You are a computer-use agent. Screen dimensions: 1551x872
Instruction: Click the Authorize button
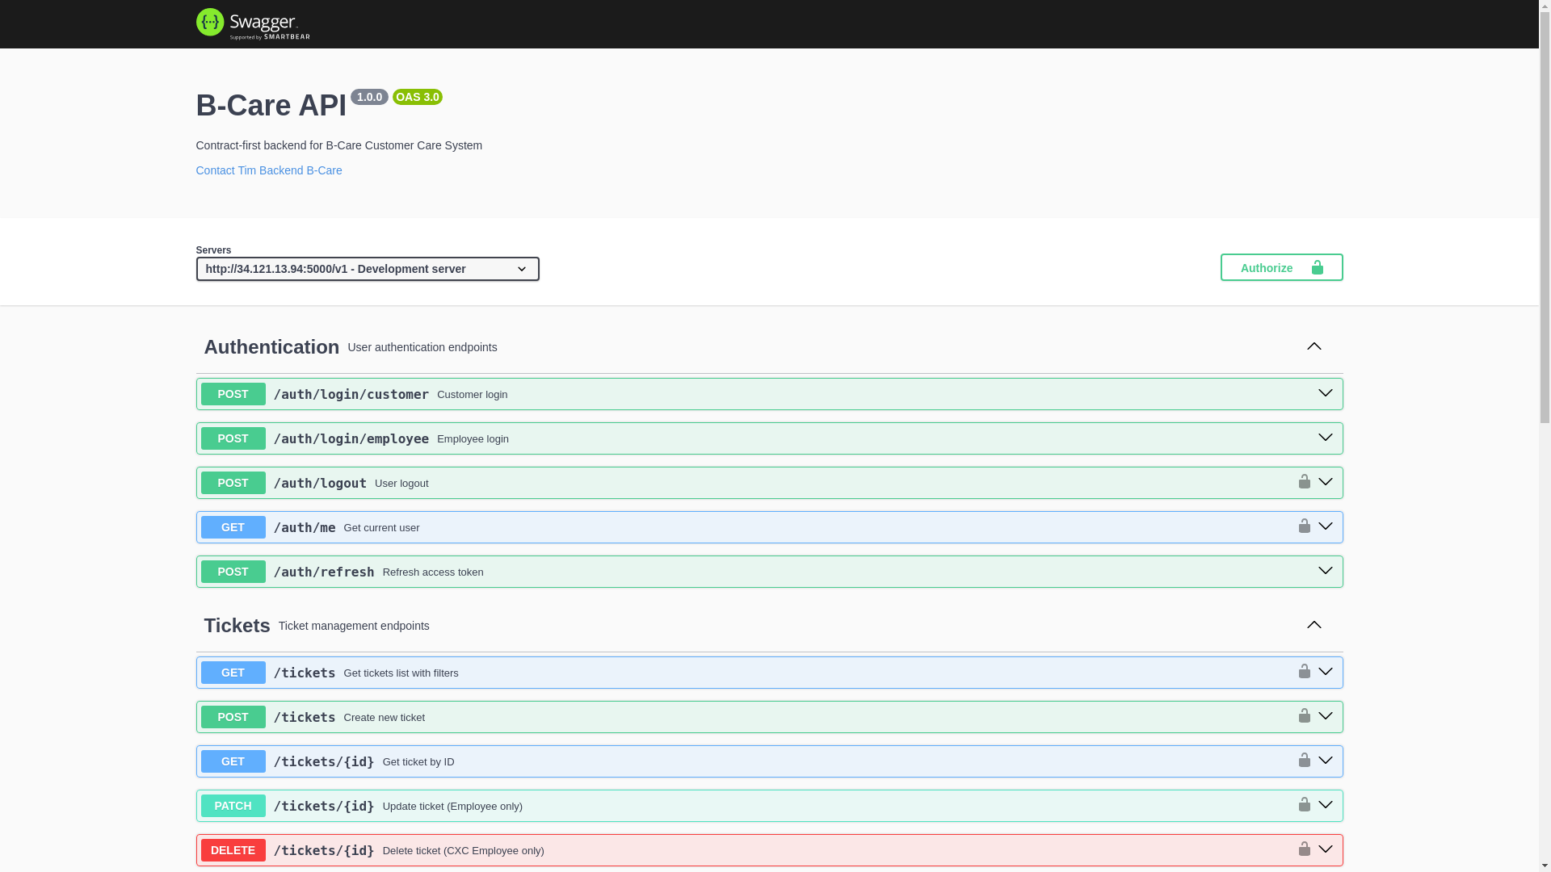point(1281,267)
